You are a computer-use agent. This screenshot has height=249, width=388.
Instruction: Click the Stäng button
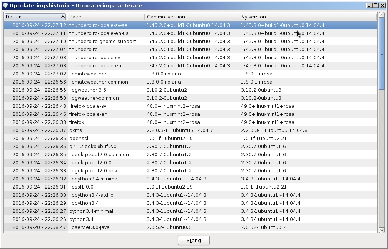coord(194,240)
